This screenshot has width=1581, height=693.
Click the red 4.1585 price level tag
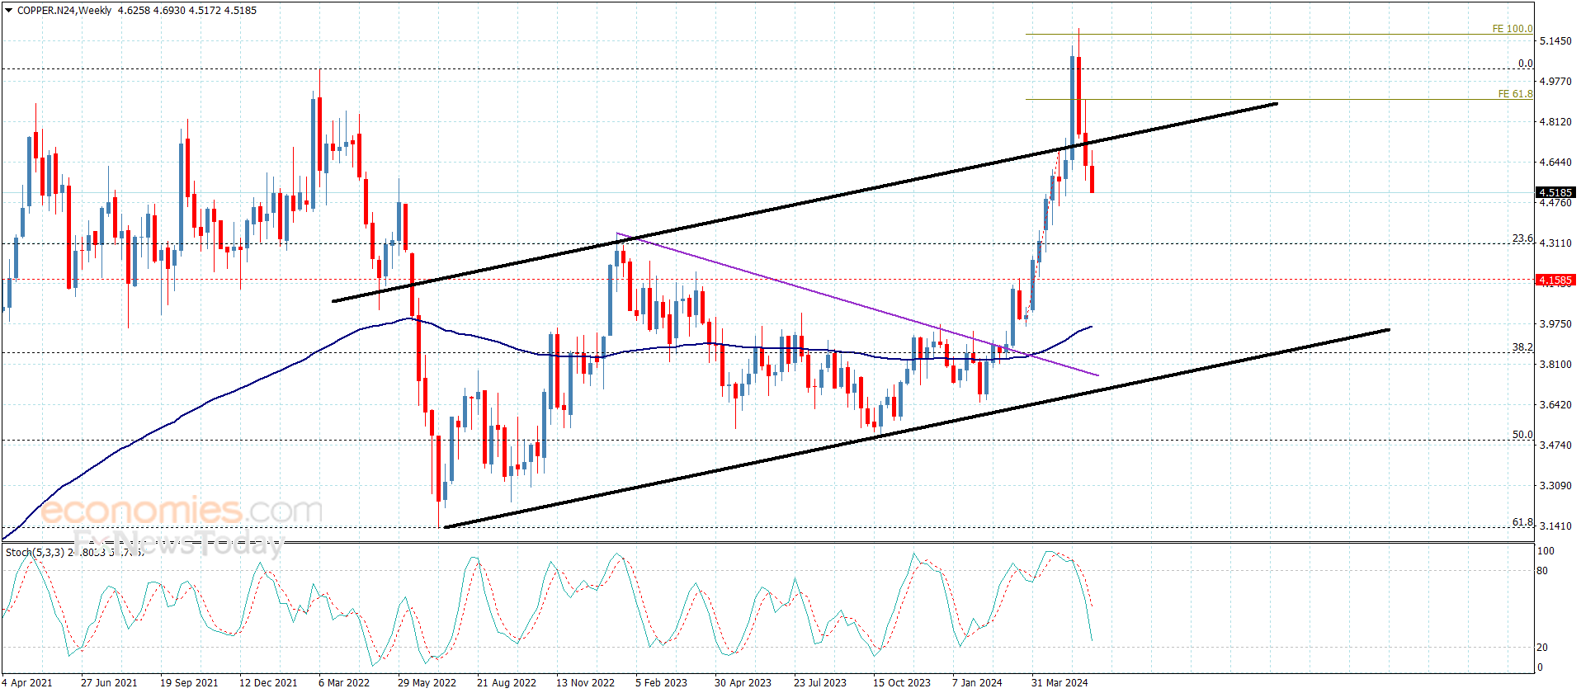pos(1555,280)
